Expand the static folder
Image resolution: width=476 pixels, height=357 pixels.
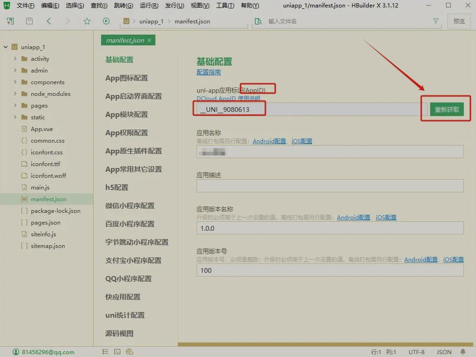pos(15,117)
